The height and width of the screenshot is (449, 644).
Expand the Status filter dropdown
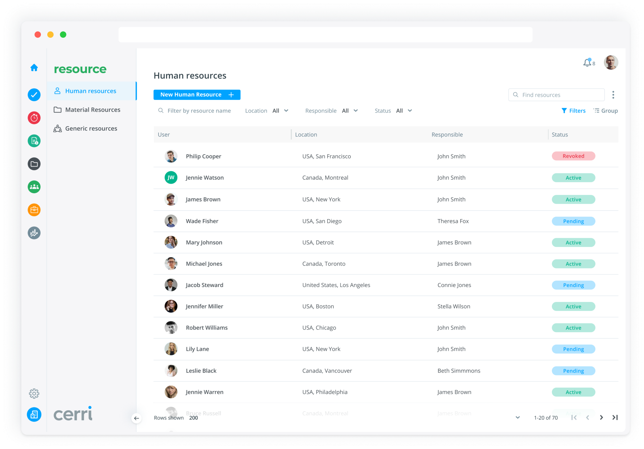(404, 111)
